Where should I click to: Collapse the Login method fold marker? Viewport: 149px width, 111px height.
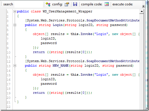click(15, 25)
